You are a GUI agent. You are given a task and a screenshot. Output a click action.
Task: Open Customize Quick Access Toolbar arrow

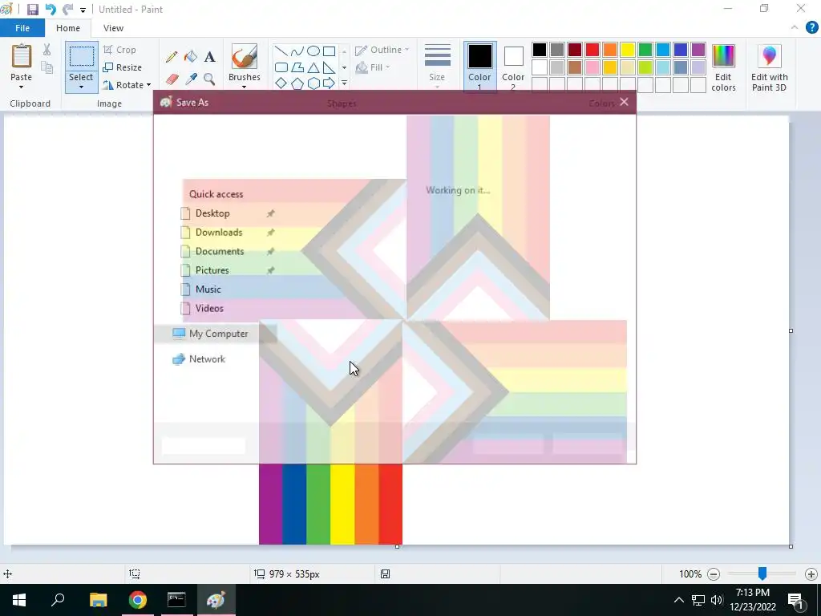(83, 10)
